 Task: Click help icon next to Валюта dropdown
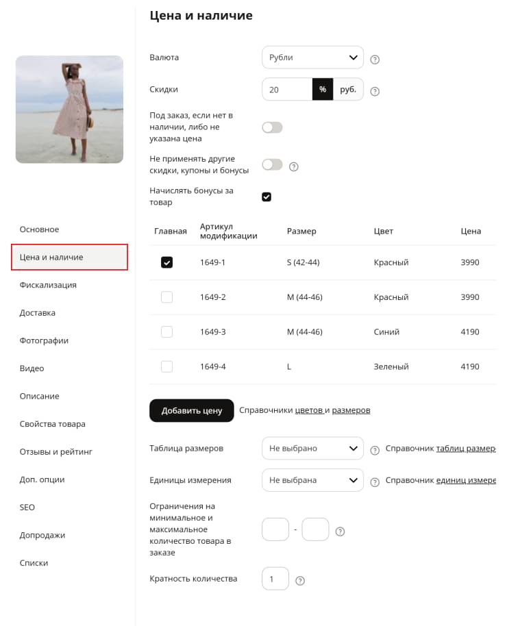(374, 60)
